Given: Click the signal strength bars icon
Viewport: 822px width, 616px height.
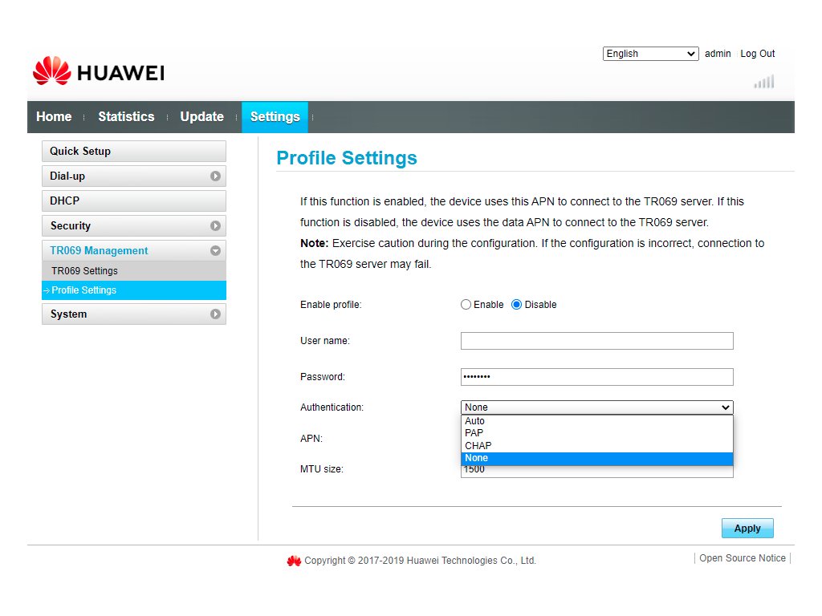Looking at the screenshot, I should click(763, 81).
